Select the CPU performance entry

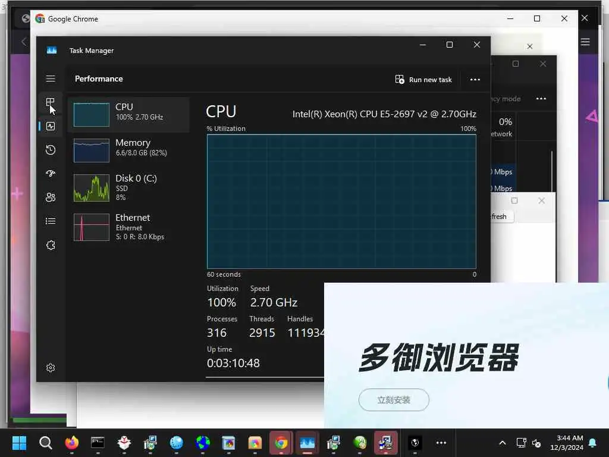[x=128, y=115]
